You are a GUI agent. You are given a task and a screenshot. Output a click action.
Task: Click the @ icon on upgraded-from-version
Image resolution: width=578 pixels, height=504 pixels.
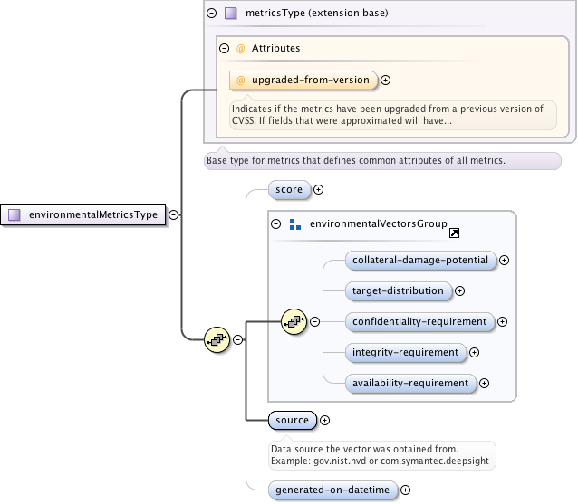(x=240, y=81)
